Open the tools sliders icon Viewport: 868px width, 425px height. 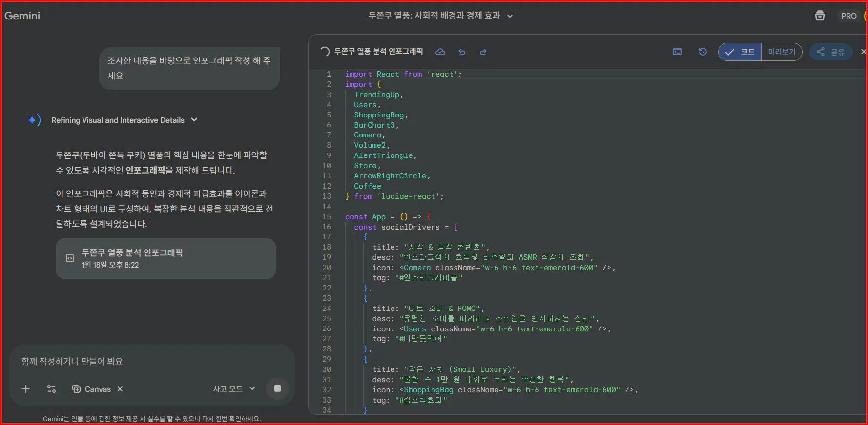click(51, 389)
